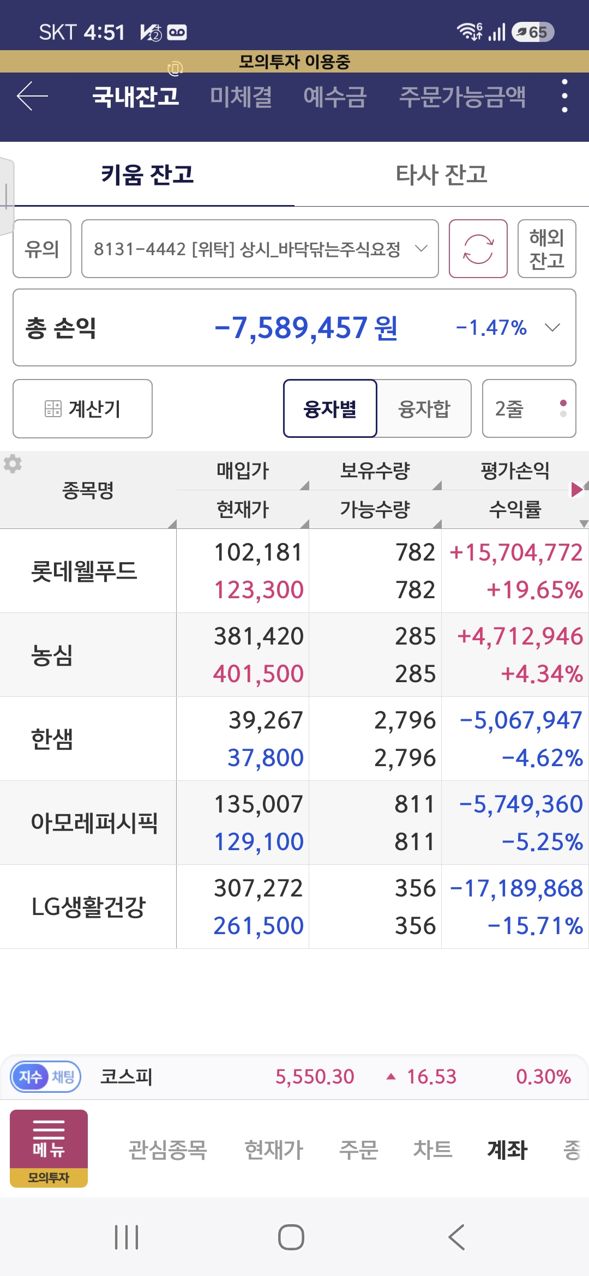
Task: Expand the 총 손익 details chevron
Action: [x=552, y=327]
